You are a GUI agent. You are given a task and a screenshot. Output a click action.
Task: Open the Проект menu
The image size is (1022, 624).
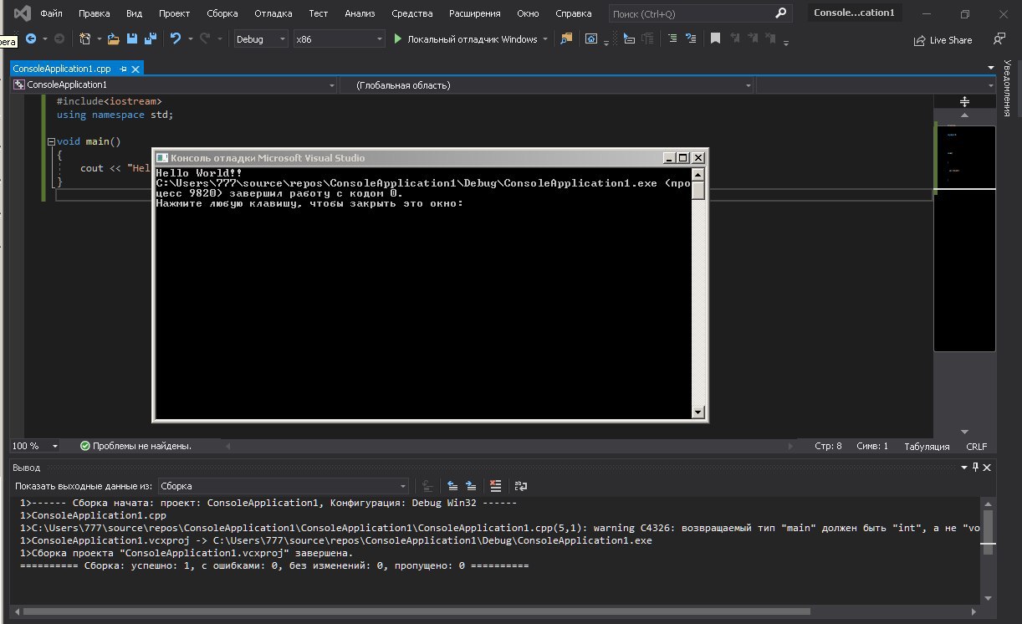click(x=174, y=13)
